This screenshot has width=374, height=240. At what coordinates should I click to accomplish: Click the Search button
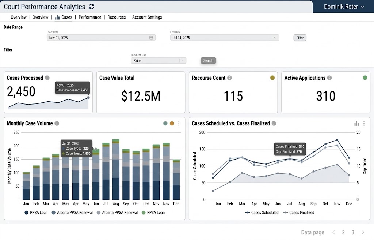pos(208,60)
